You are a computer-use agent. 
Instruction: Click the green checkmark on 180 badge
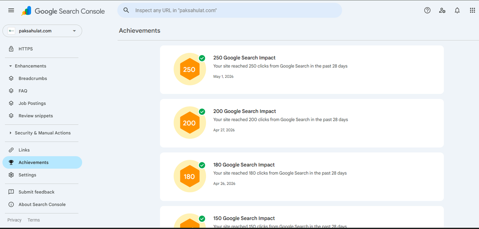coord(202,165)
